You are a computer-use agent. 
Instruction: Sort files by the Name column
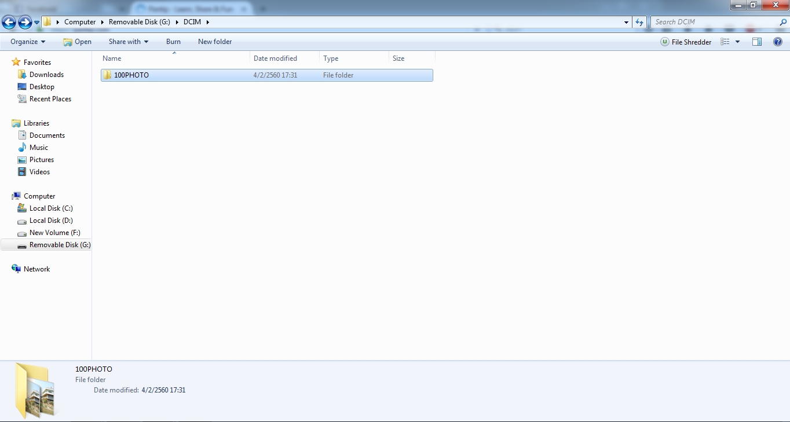tap(175, 58)
